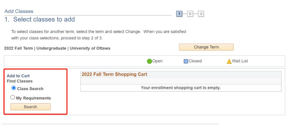307x126 pixels.
Task: Click the blue Closed status square
Action: point(186,61)
